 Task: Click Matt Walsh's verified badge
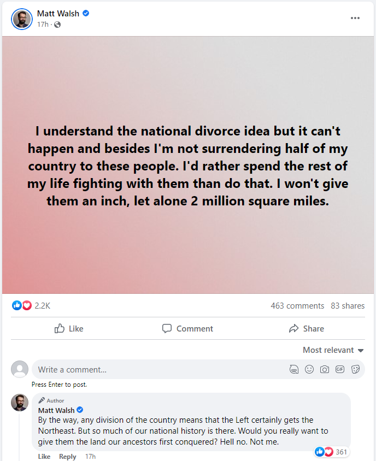pos(86,14)
